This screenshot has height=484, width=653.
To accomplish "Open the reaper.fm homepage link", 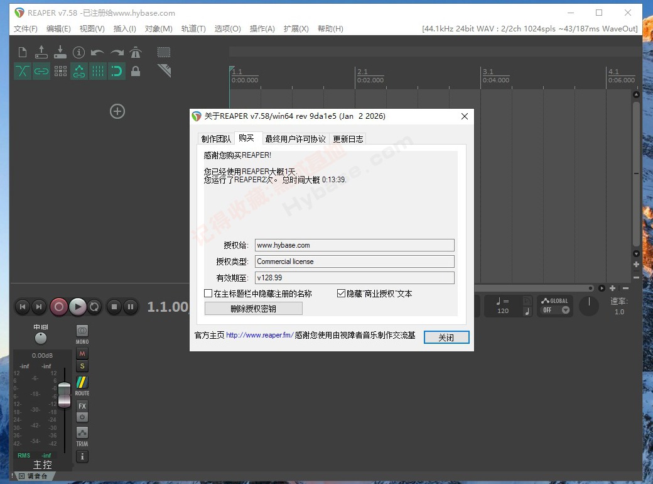I will [259, 336].
